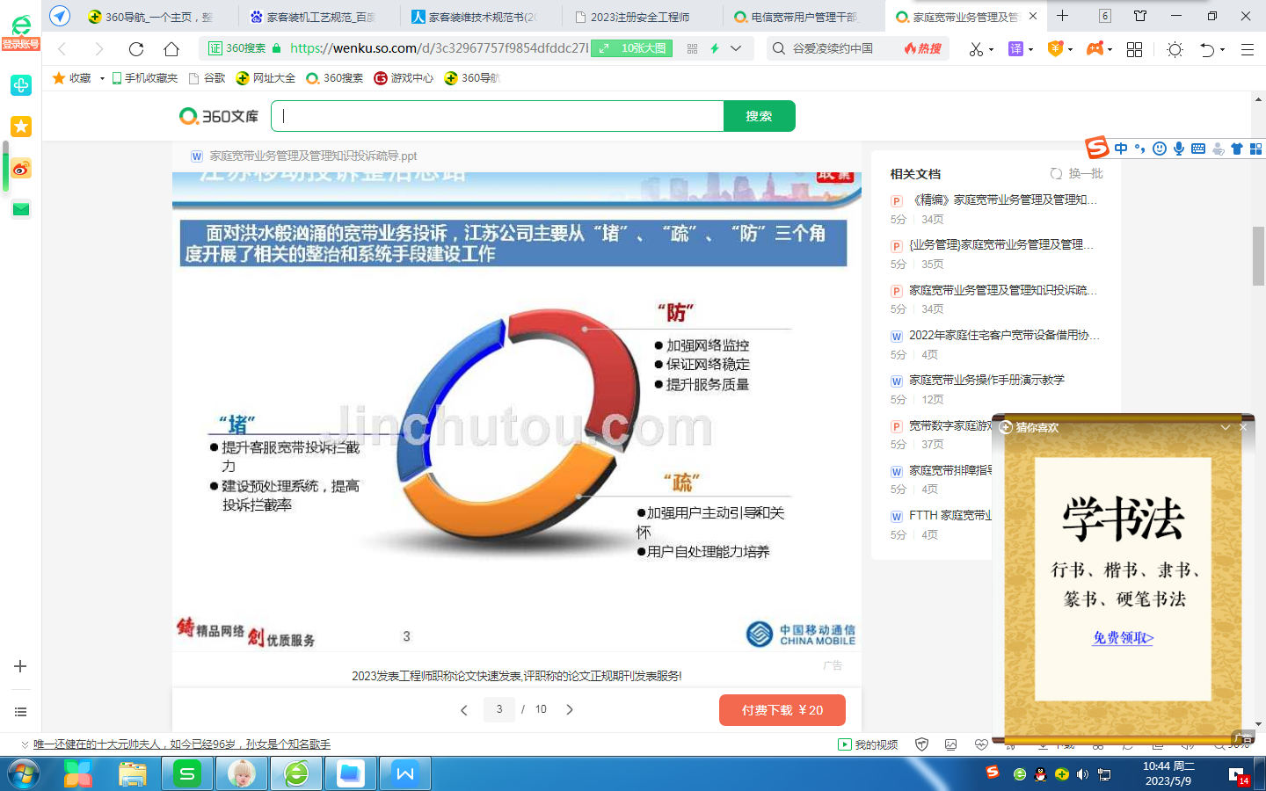Click 换一批 to refresh related documents
The width and height of the screenshot is (1266, 791).
click(x=1077, y=174)
